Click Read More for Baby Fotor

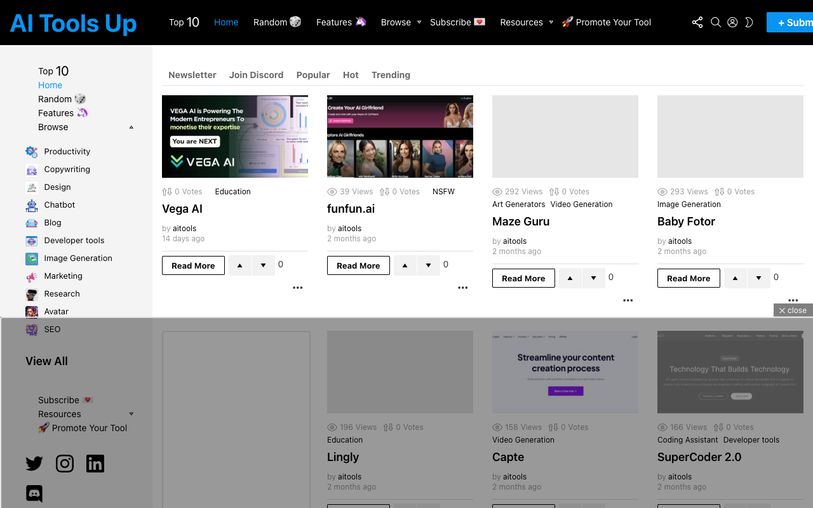tap(689, 278)
